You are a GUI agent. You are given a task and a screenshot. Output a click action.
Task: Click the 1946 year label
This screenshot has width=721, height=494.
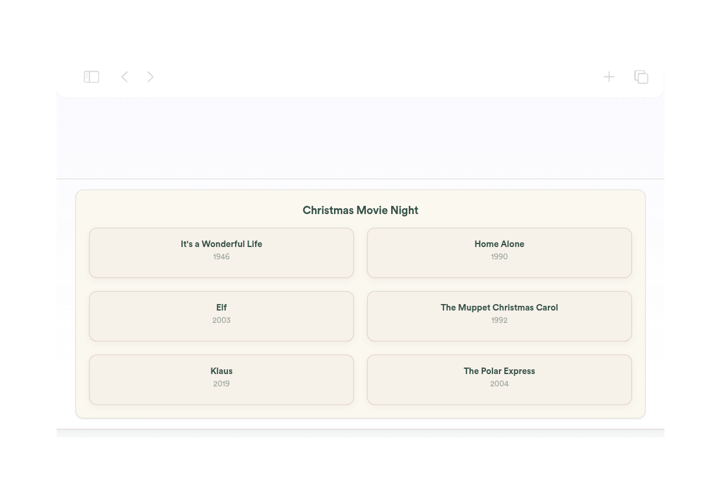tap(221, 257)
